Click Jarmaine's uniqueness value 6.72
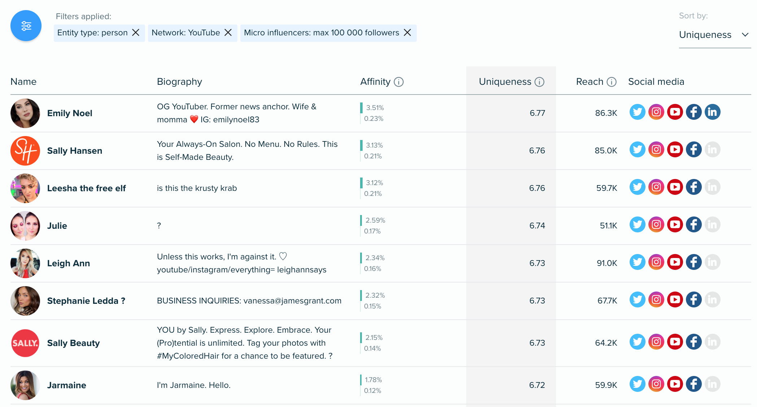The image size is (757, 407). click(537, 385)
